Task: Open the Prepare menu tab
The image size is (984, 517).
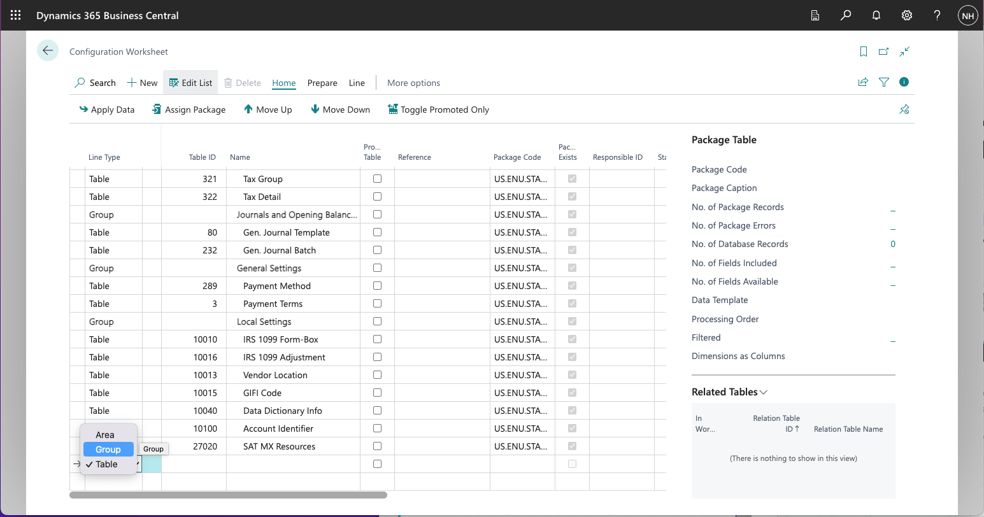Action: (x=322, y=83)
